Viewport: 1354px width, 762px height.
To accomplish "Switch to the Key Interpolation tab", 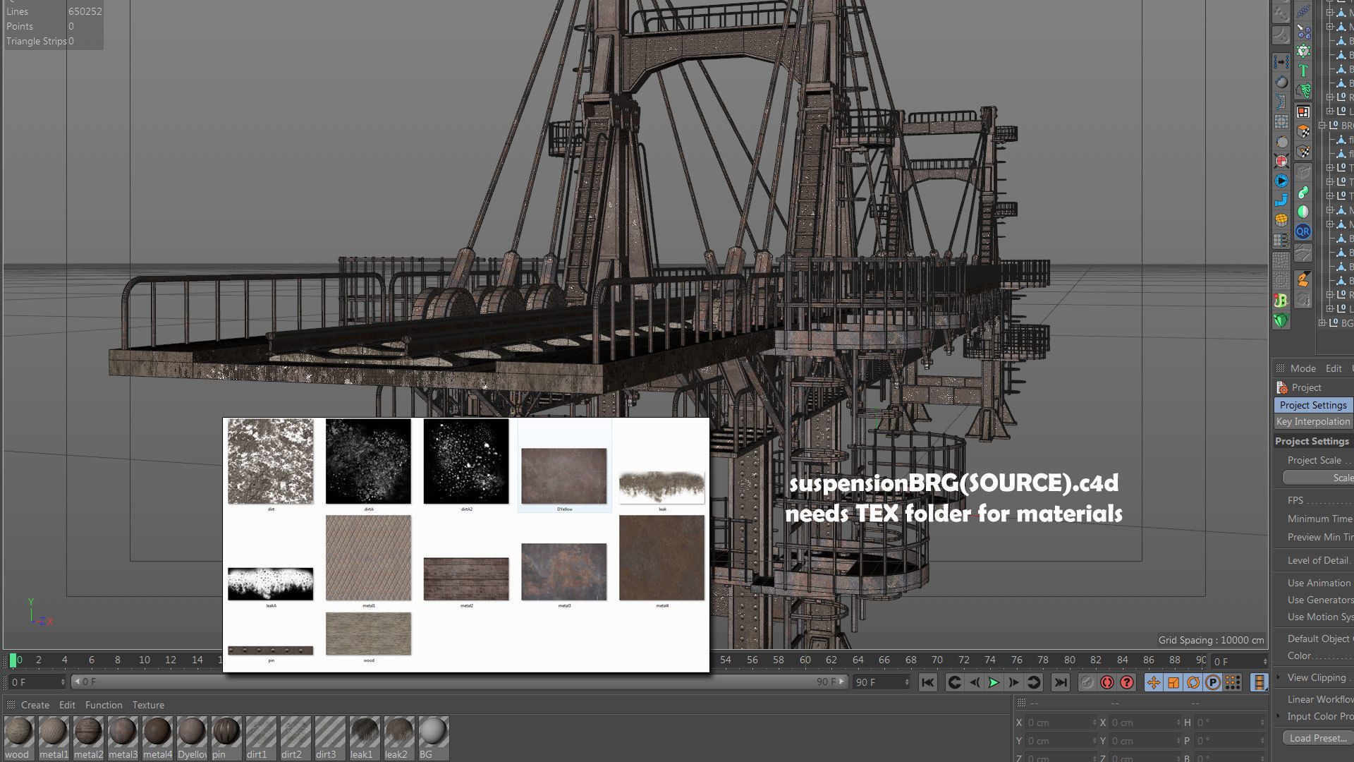I will [1313, 421].
